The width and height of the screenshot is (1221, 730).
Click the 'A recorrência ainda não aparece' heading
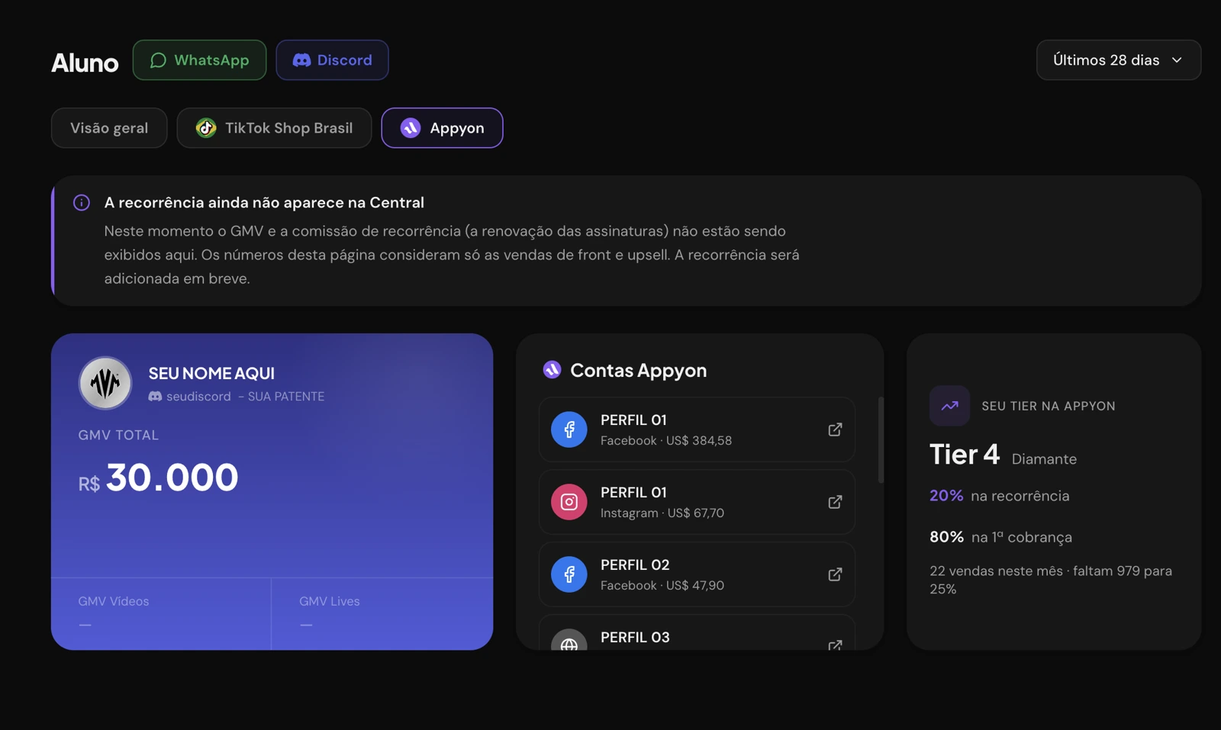point(264,203)
